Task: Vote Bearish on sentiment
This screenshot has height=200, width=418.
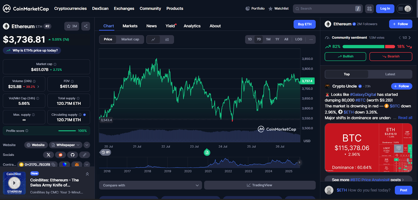Action: tap(391, 57)
